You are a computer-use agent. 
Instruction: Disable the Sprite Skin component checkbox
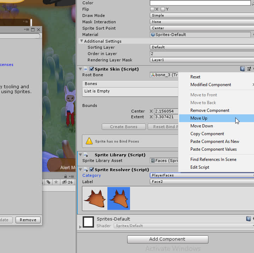[x=92, y=69]
